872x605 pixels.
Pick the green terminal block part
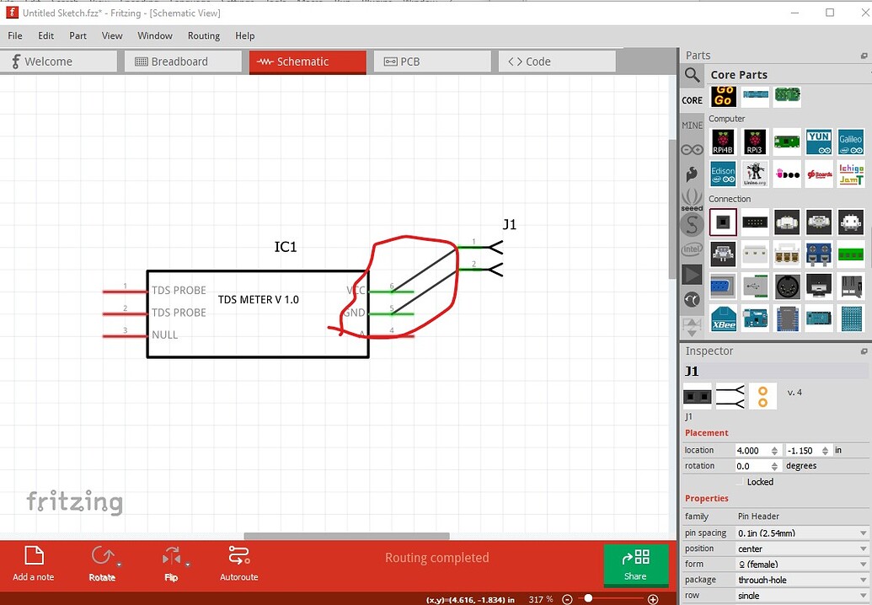[x=850, y=254]
